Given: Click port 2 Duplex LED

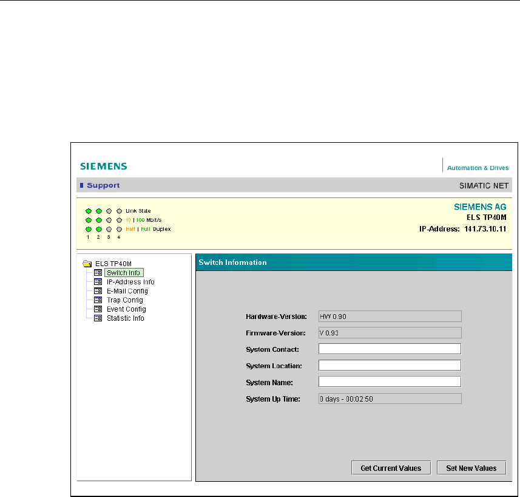Looking at the screenshot, I should [x=99, y=229].
